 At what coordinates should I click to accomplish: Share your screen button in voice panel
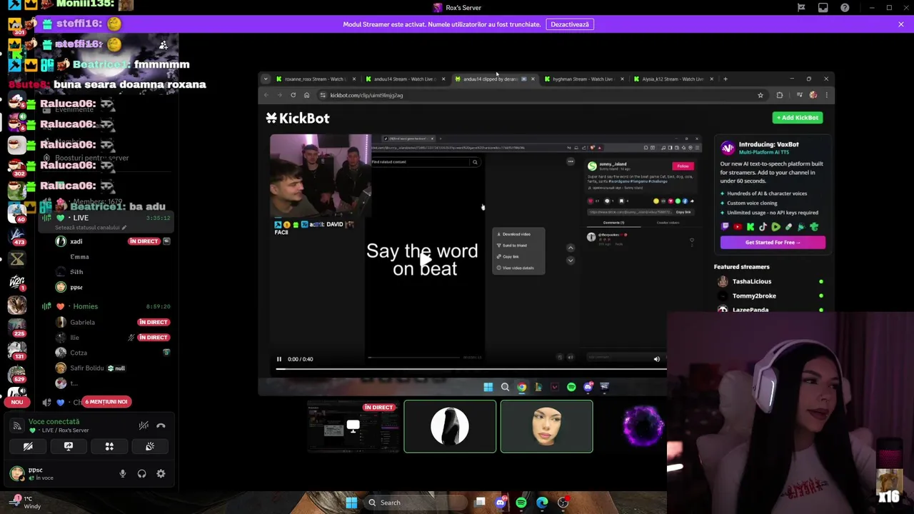click(69, 446)
